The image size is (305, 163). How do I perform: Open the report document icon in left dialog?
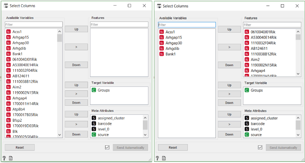pyautogui.click(x=10, y=158)
